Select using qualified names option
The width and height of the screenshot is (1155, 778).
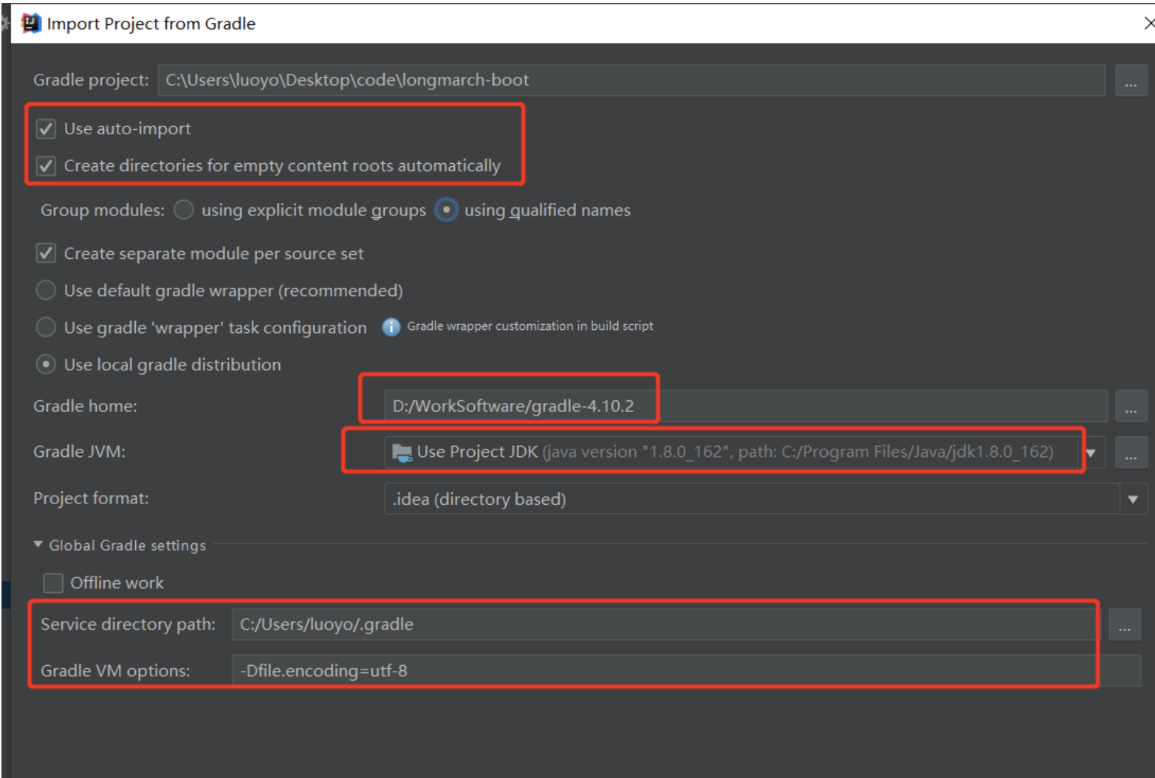[446, 210]
